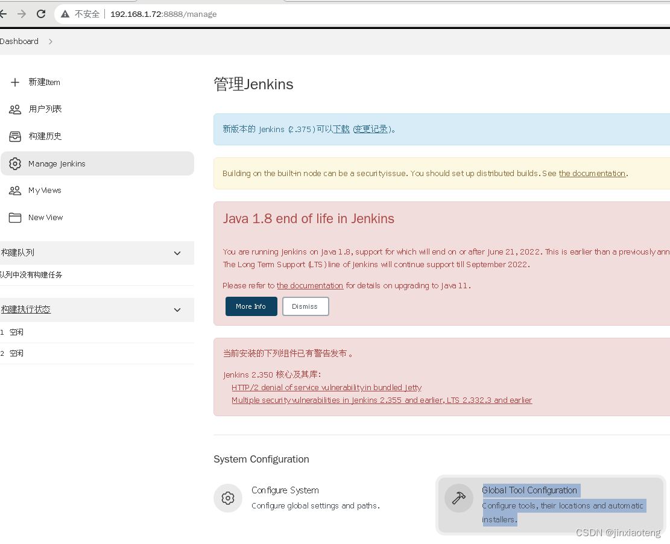Image resolution: width=670 pixels, height=544 pixels.
Task: Click the folder icon beside New View
Action: click(x=15, y=218)
